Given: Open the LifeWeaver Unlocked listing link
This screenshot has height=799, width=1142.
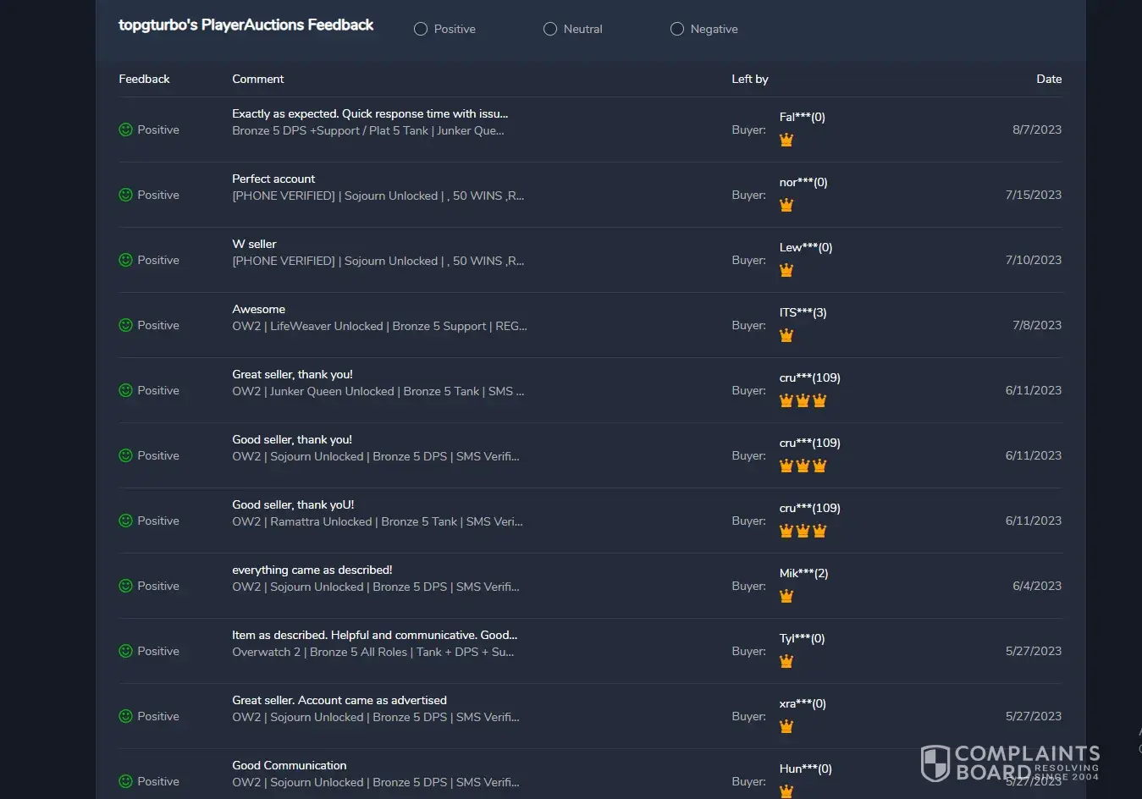Looking at the screenshot, I should pos(379,327).
